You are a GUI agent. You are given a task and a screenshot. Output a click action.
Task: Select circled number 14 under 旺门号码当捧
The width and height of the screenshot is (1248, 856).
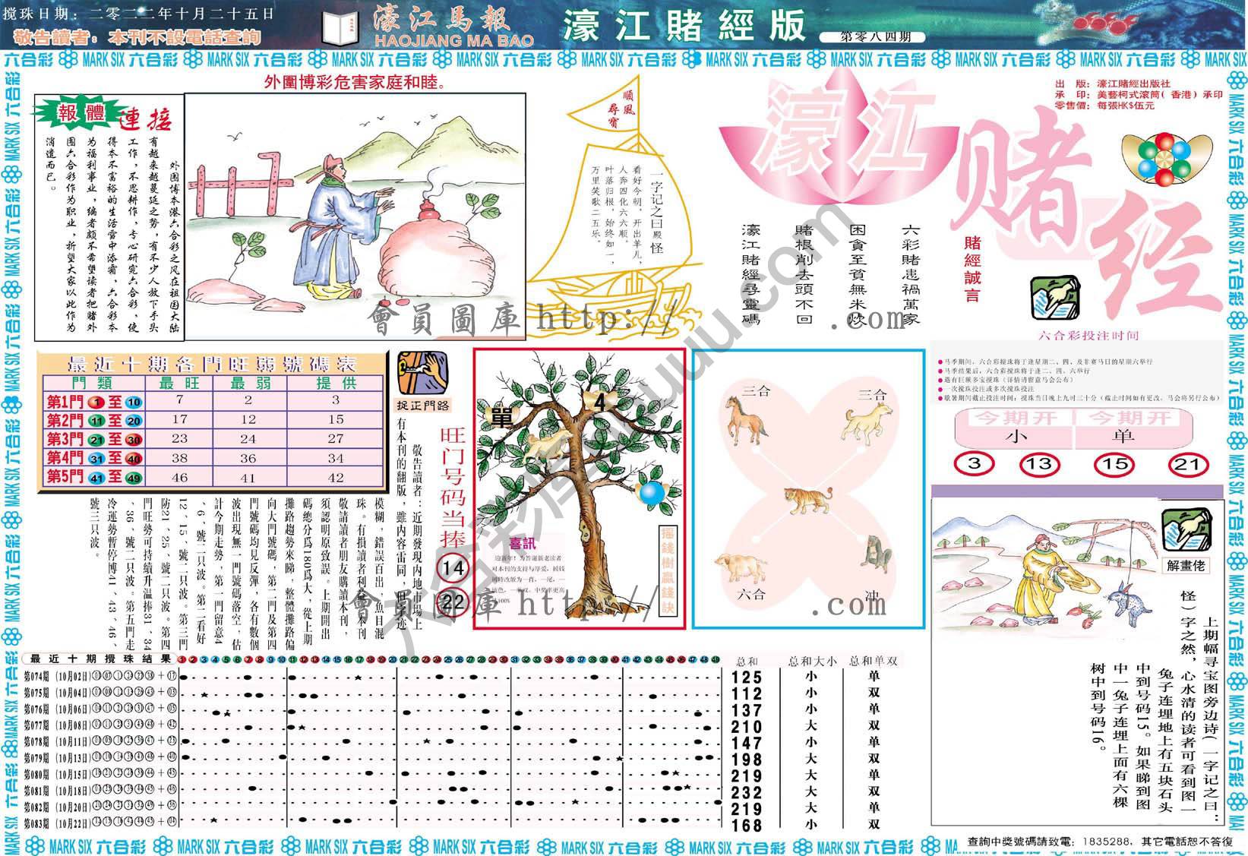pyautogui.click(x=453, y=568)
